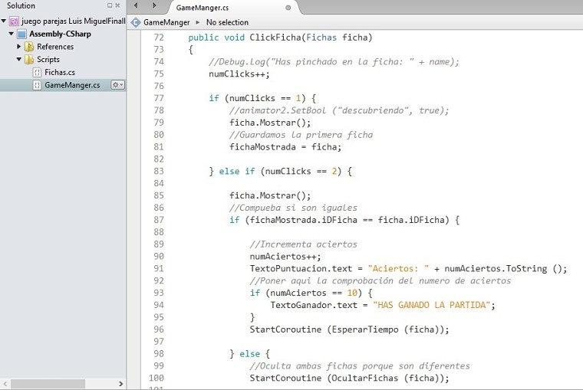This screenshot has width=583, height=390.
Task: Click the comment '//Compueba si son iguales'
Action: [293, 208]
